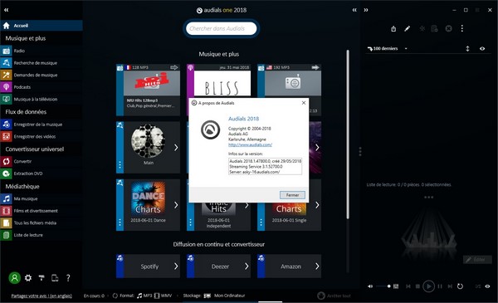Open Dance Charts tile chevron

pos(176,205)
